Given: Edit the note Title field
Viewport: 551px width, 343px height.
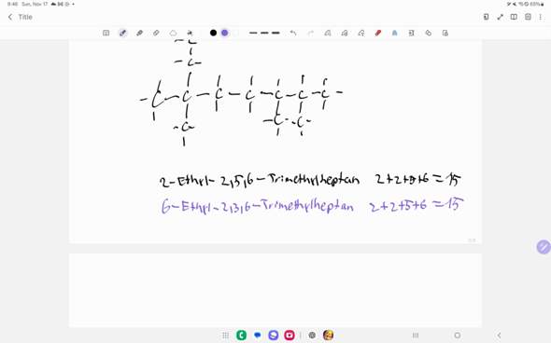Looking at the screenshot, I should (x=25, y=17).
